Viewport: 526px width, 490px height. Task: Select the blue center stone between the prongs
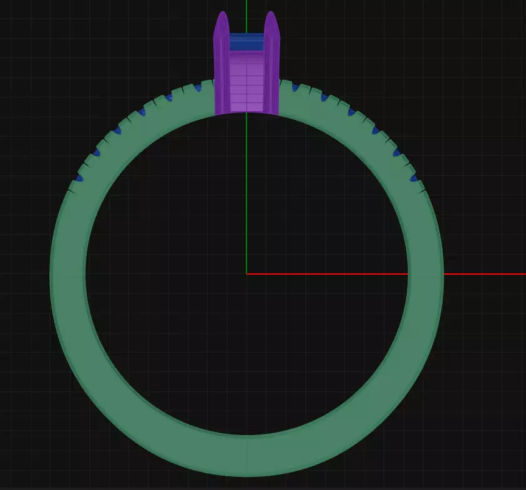246,42
